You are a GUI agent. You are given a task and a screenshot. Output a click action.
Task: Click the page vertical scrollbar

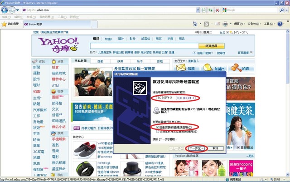(x=288, y=103)
